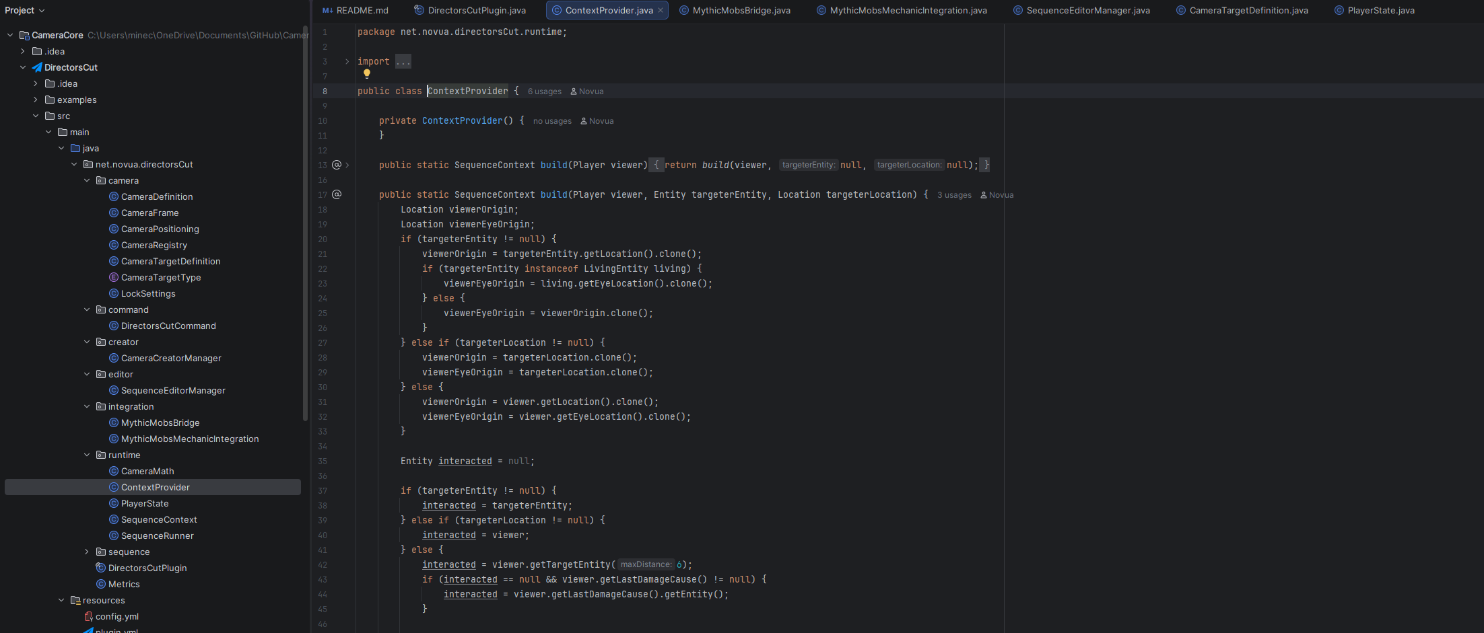Image resolution: width=1484 pixels, height=633 pixels.
Task: Open the DirectorsCutPlugin class in tree
Action: (147, 568)
